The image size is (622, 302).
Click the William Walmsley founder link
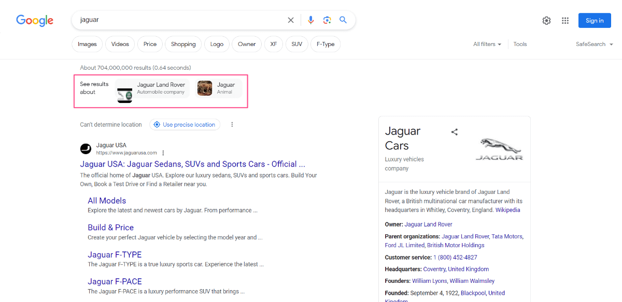coord(472,281)
